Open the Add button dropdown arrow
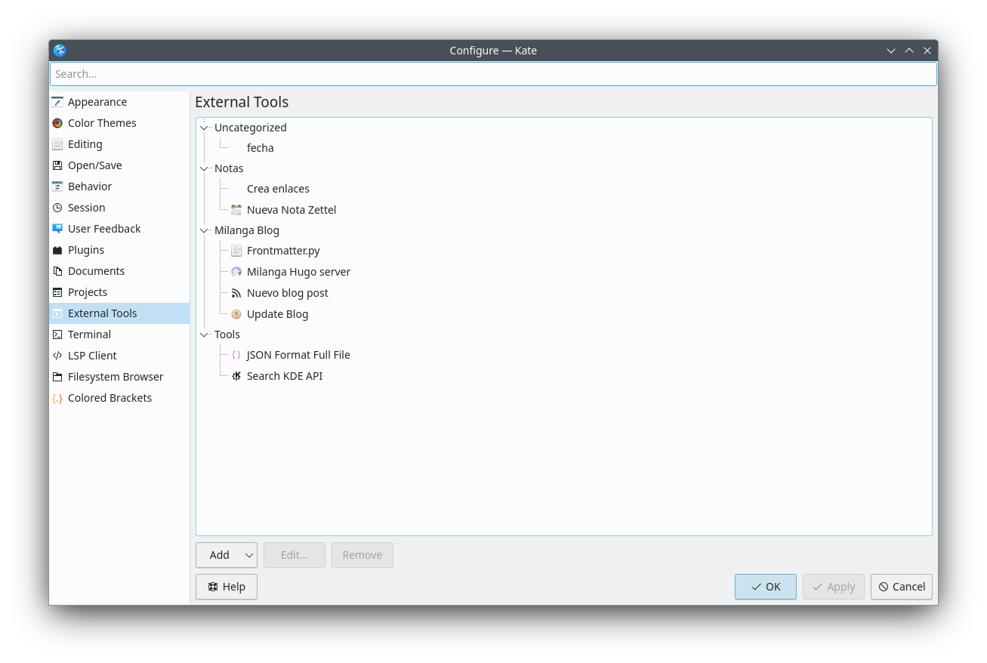 tap(248, 555)
